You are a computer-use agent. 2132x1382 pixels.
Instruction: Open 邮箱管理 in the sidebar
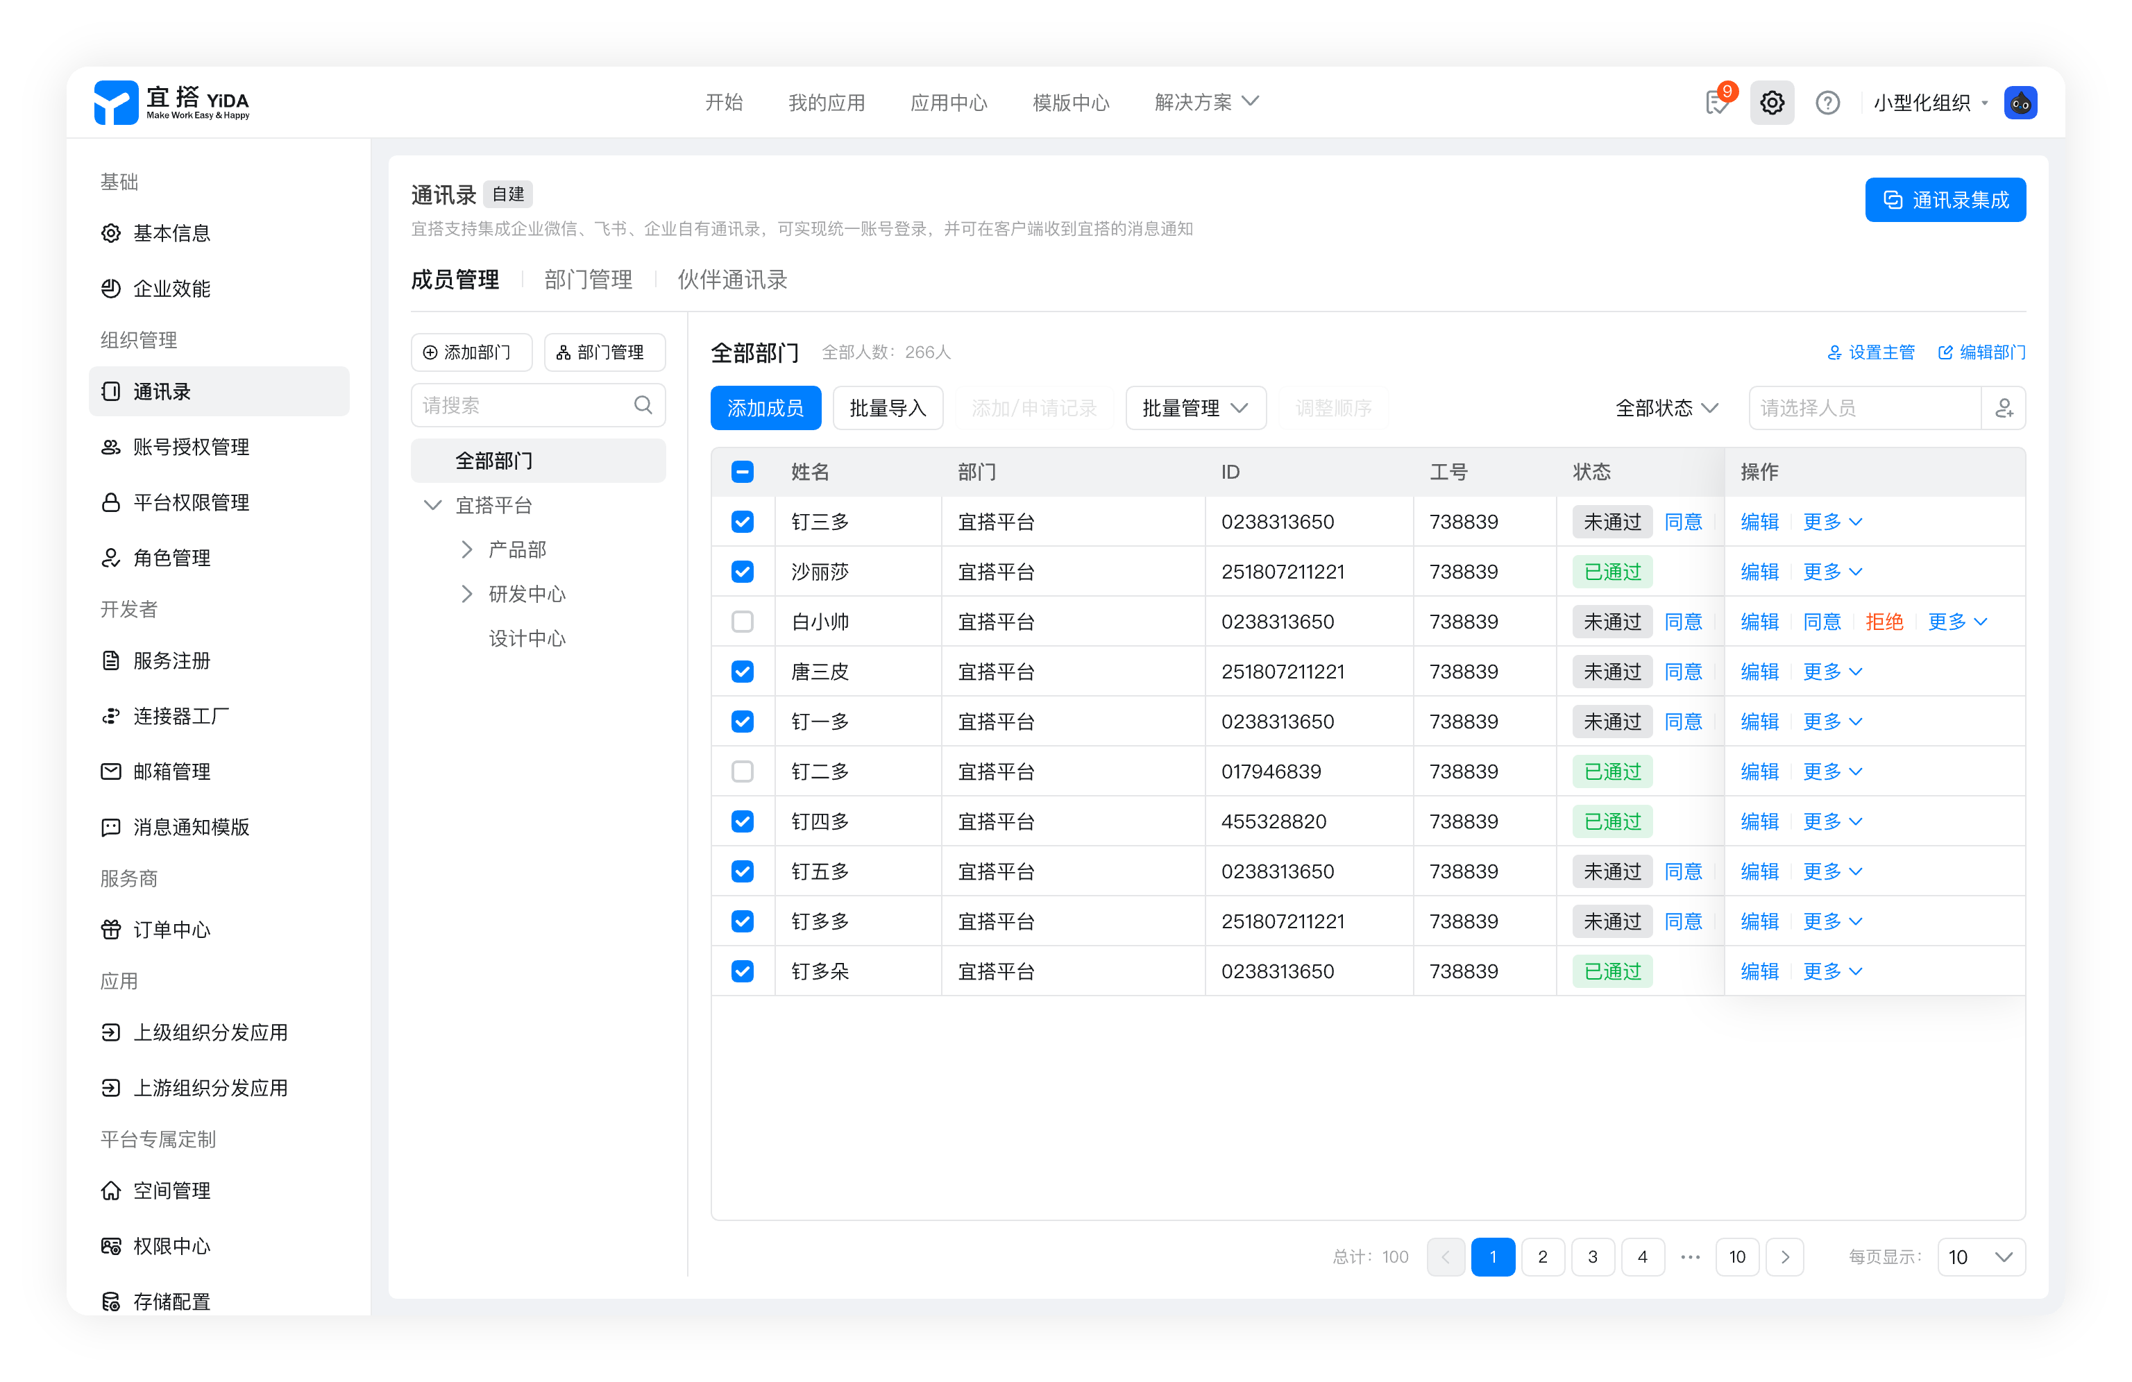[171, 771]
